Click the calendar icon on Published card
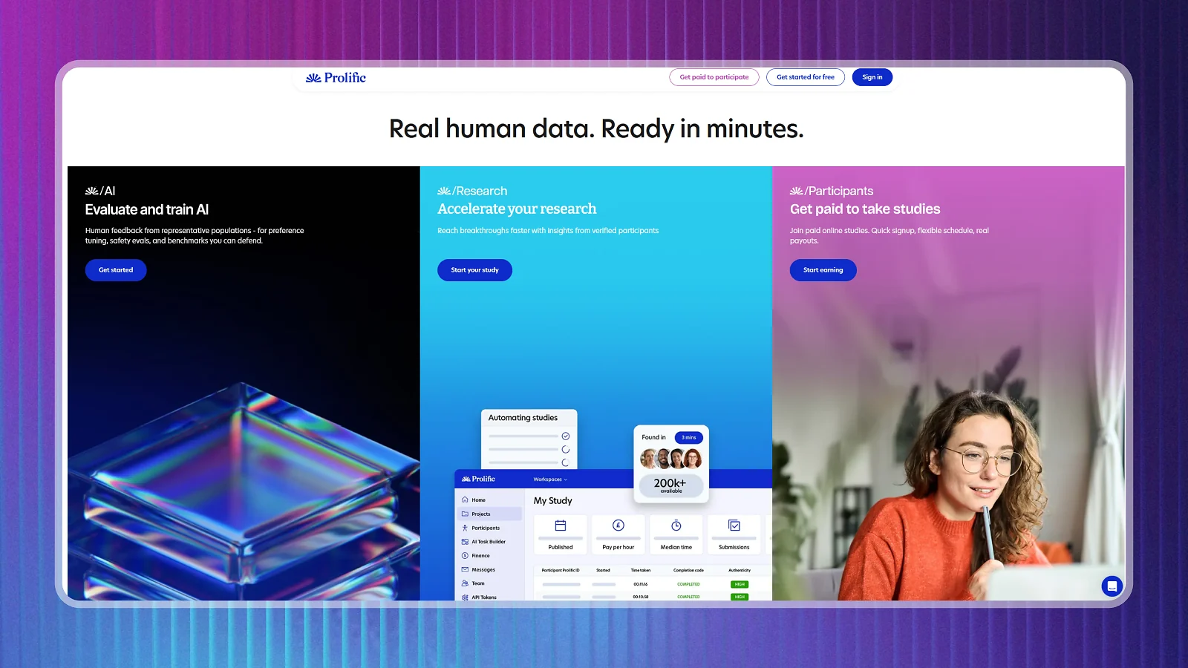 click(x=561, y=525)
